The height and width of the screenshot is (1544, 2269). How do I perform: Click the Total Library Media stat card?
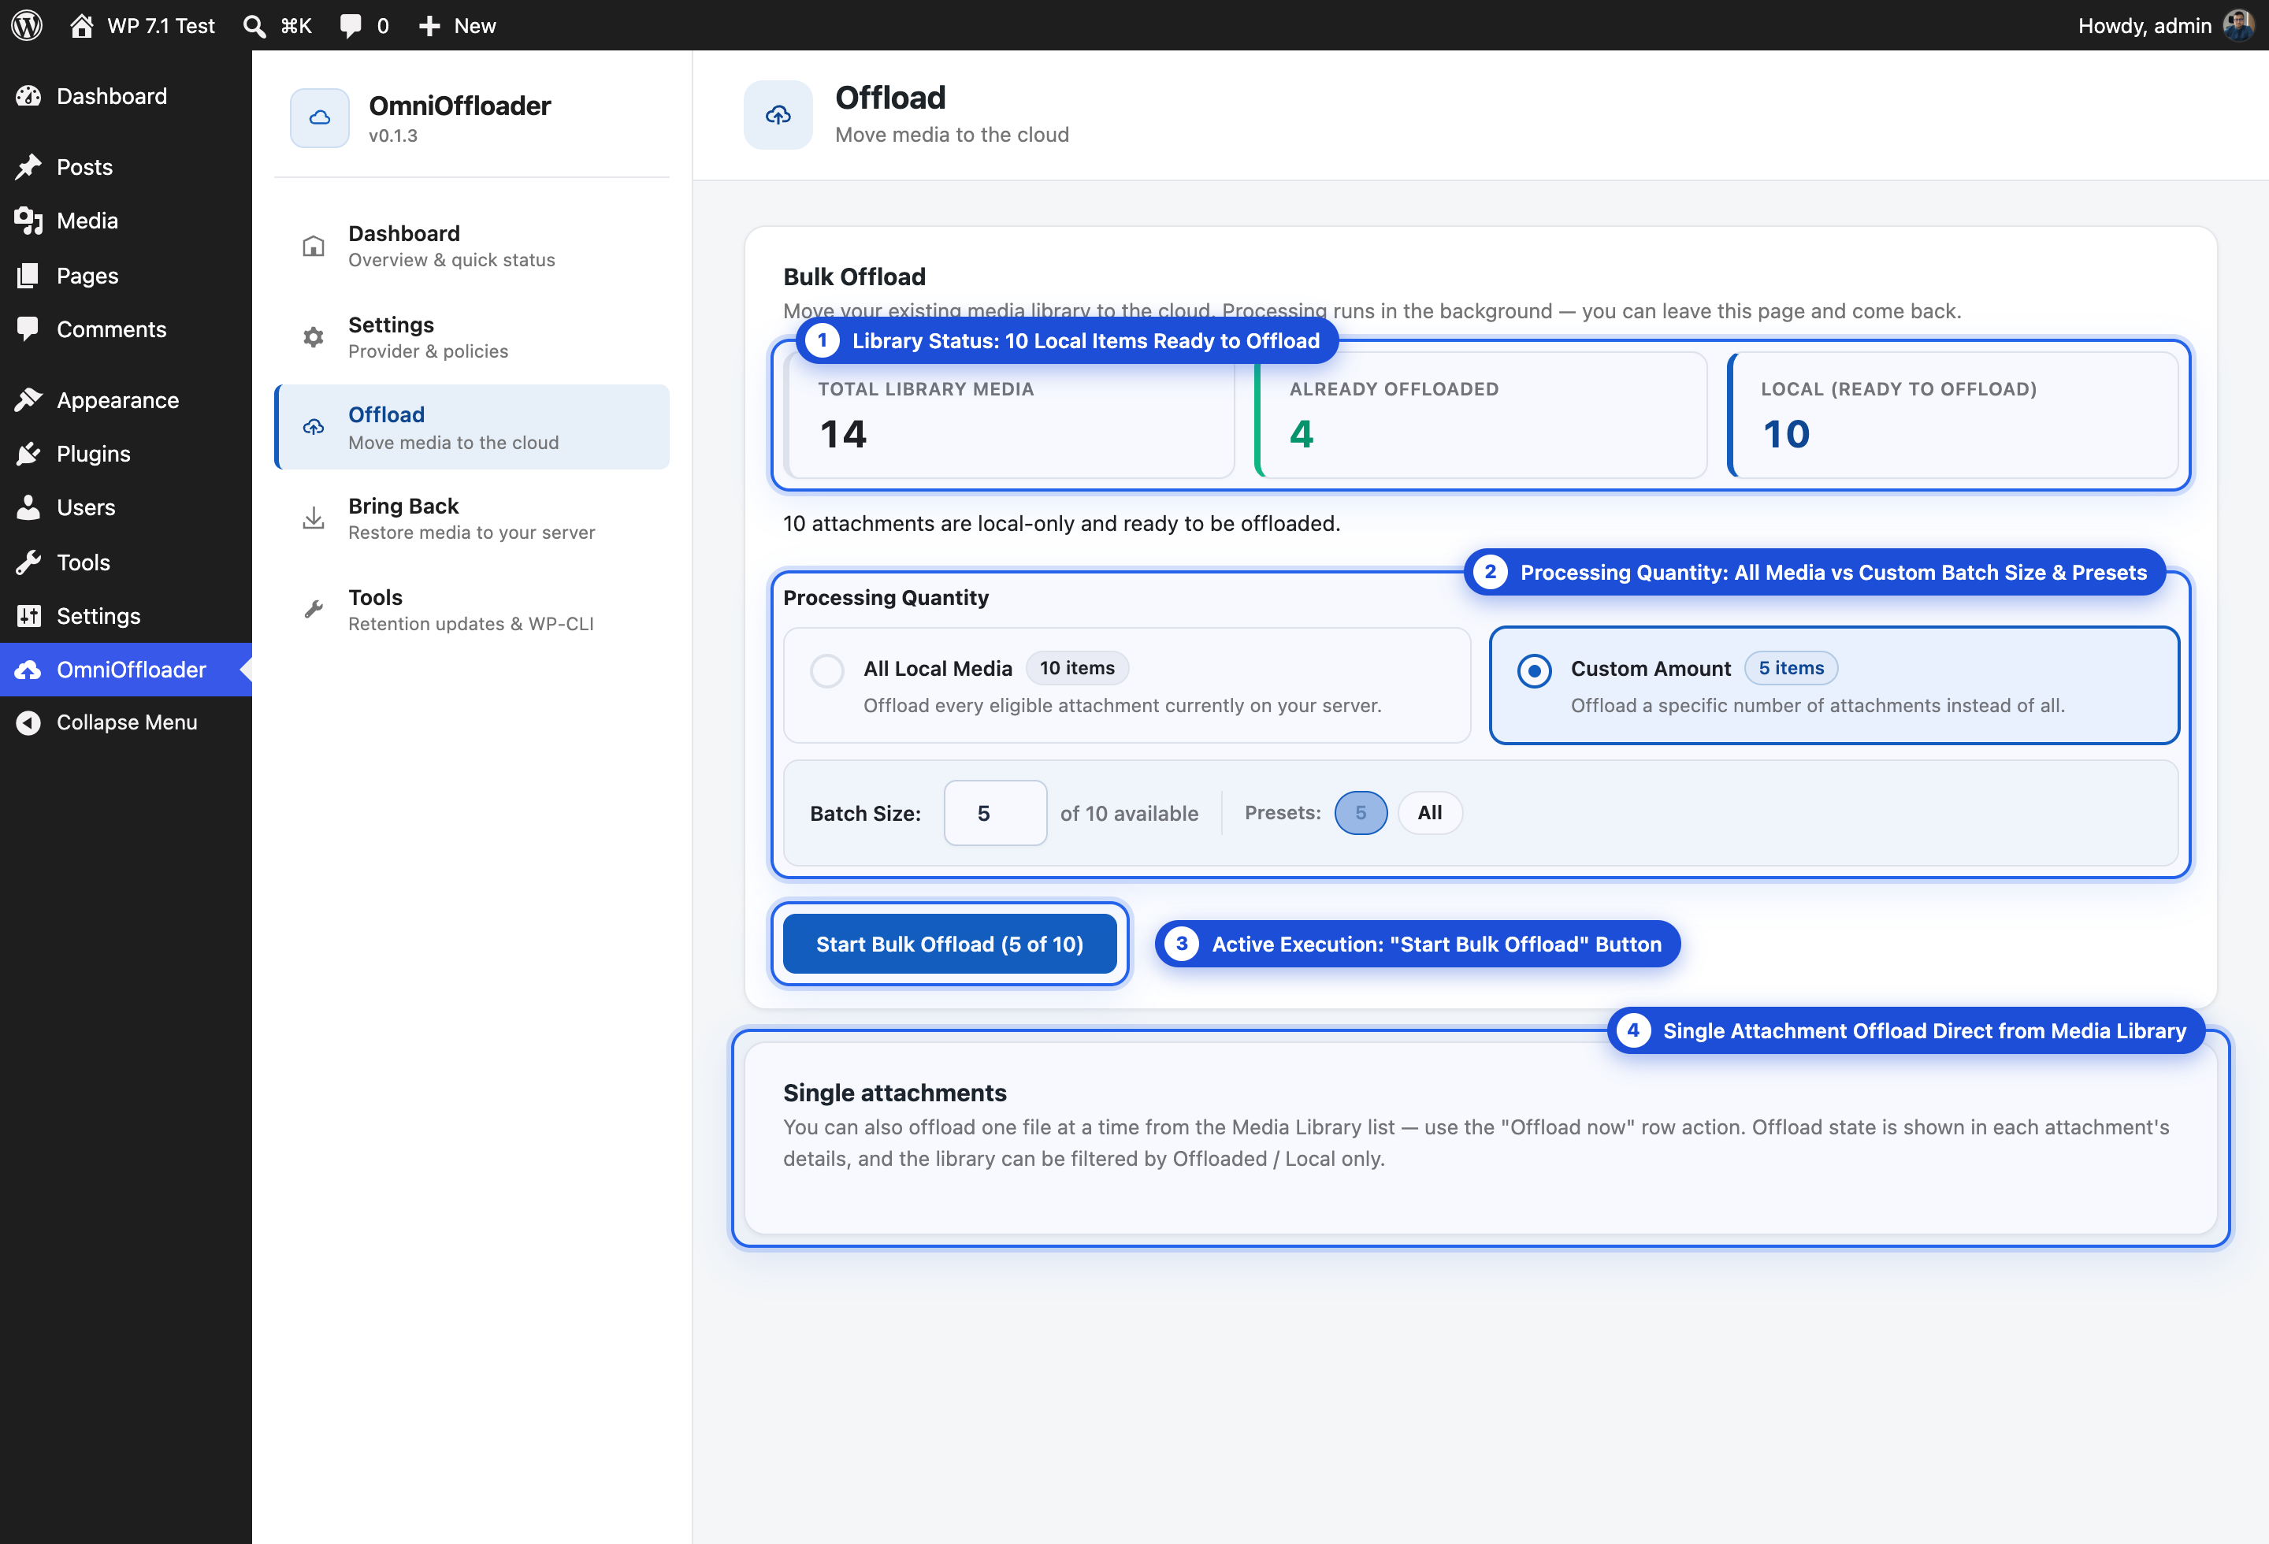(x=1008, y=415)
